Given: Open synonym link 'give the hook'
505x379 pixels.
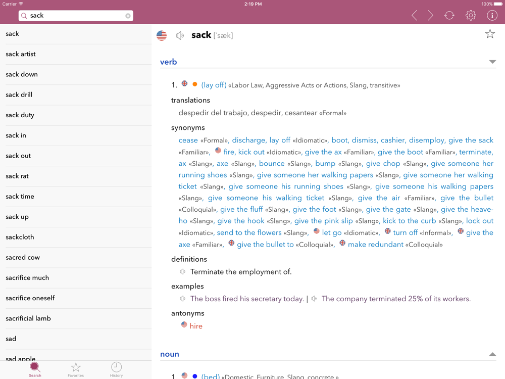Looking at the screenshot, I should point(240,221).
